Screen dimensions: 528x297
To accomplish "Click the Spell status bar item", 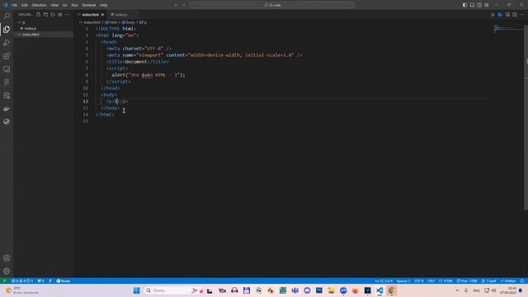I will tap(489, 280).
